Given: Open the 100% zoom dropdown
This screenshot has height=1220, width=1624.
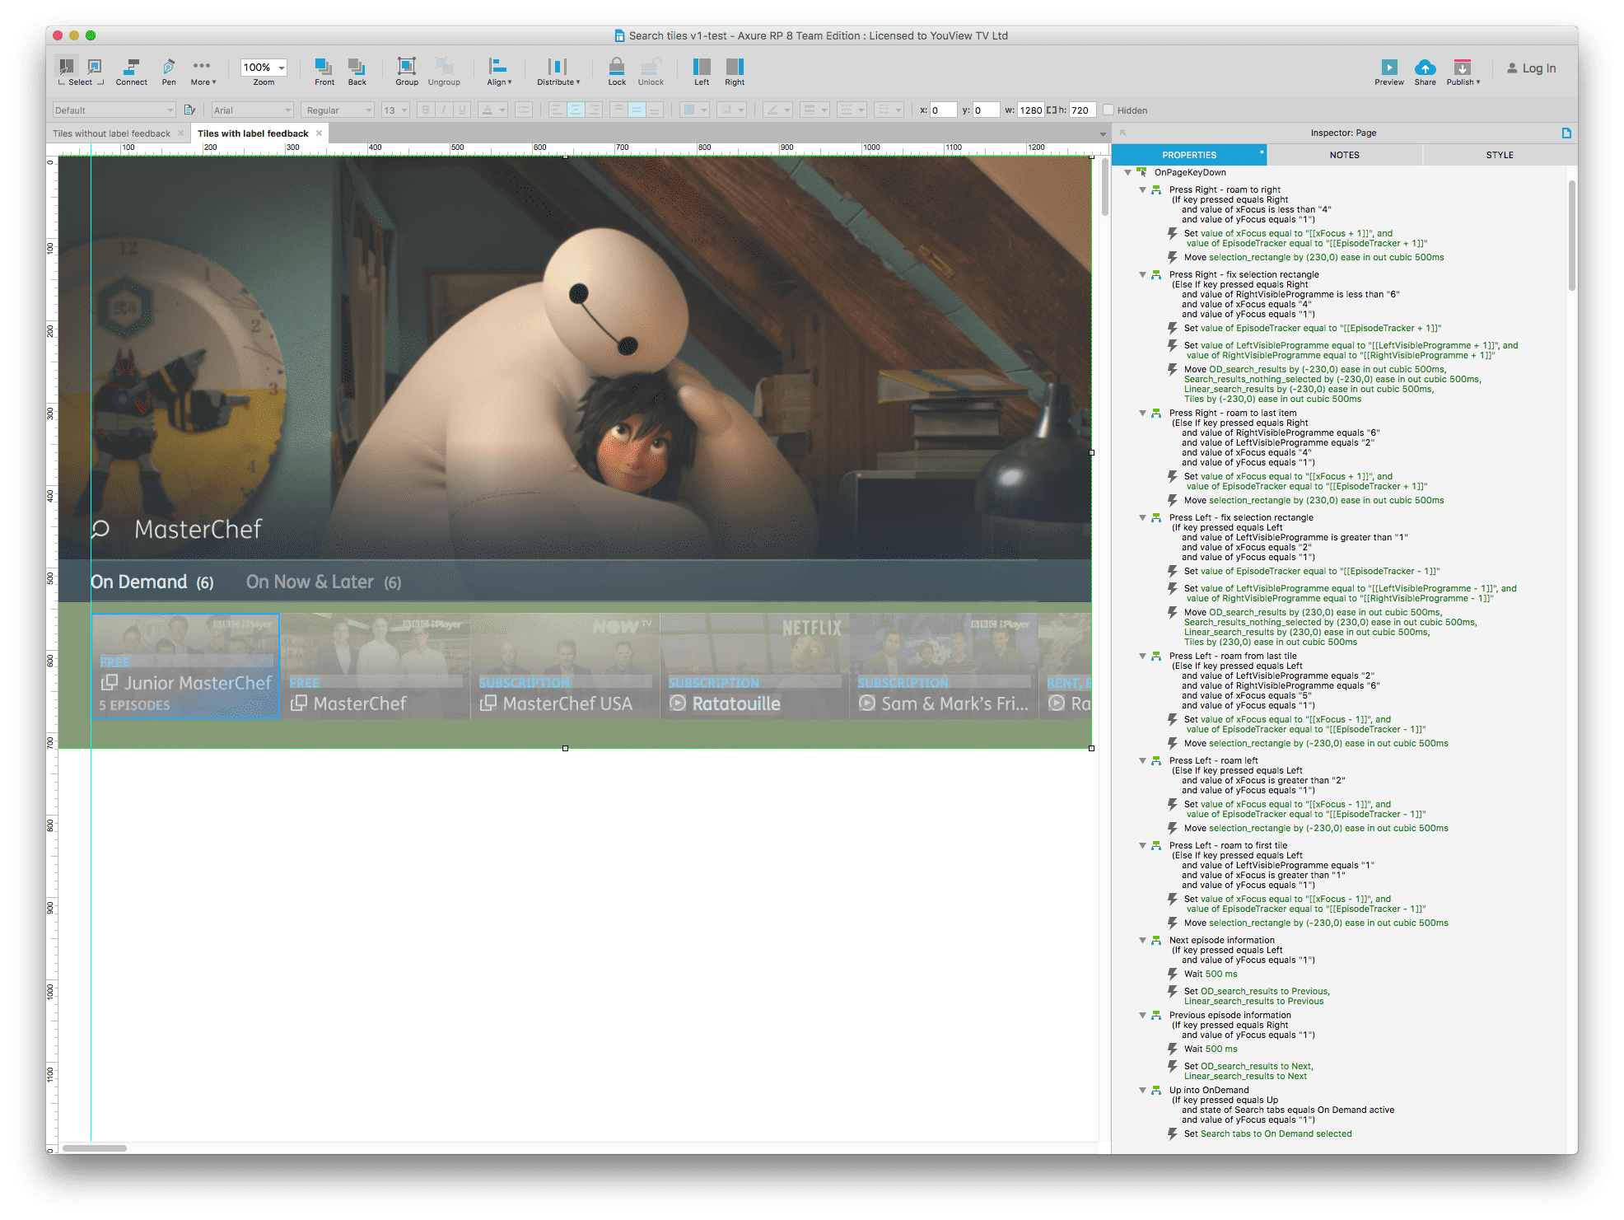Looking at the screenshot, I should tap(264, 68).
